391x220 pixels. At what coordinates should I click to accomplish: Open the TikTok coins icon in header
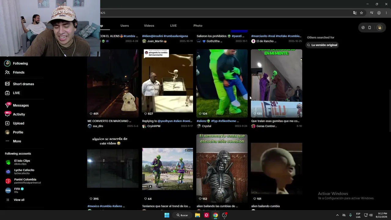pos(363,28)
